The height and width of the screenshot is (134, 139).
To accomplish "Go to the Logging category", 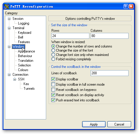I will [24, 23].
